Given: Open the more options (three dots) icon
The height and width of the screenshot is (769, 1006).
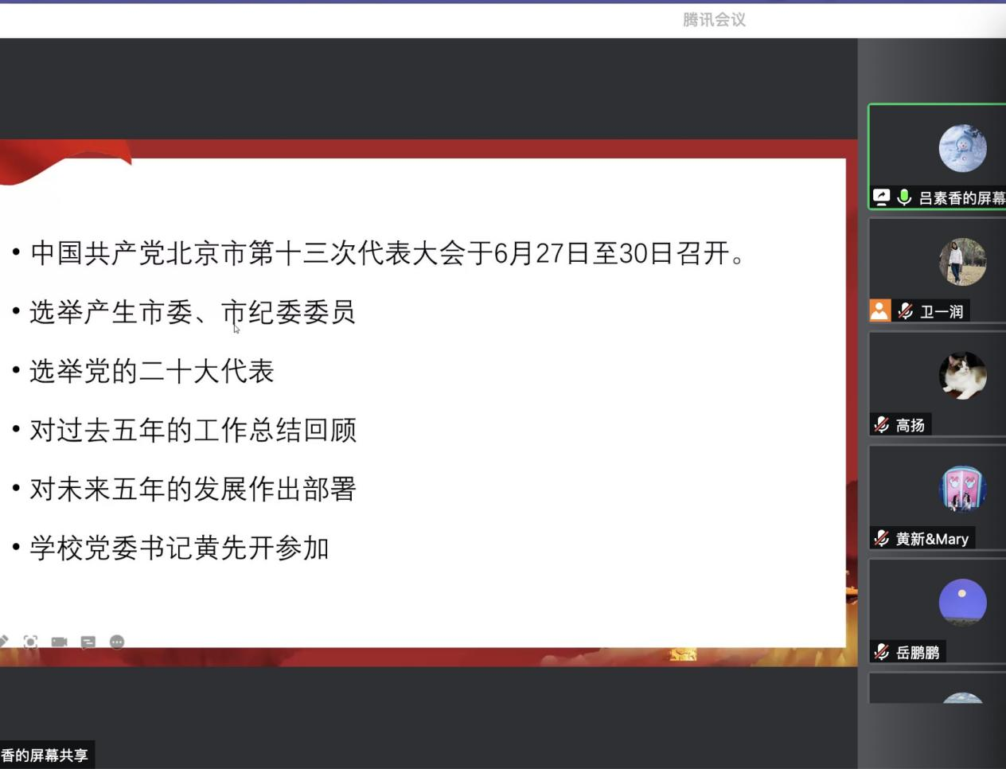Looking at the screenshot, I should tap(117, 642).
